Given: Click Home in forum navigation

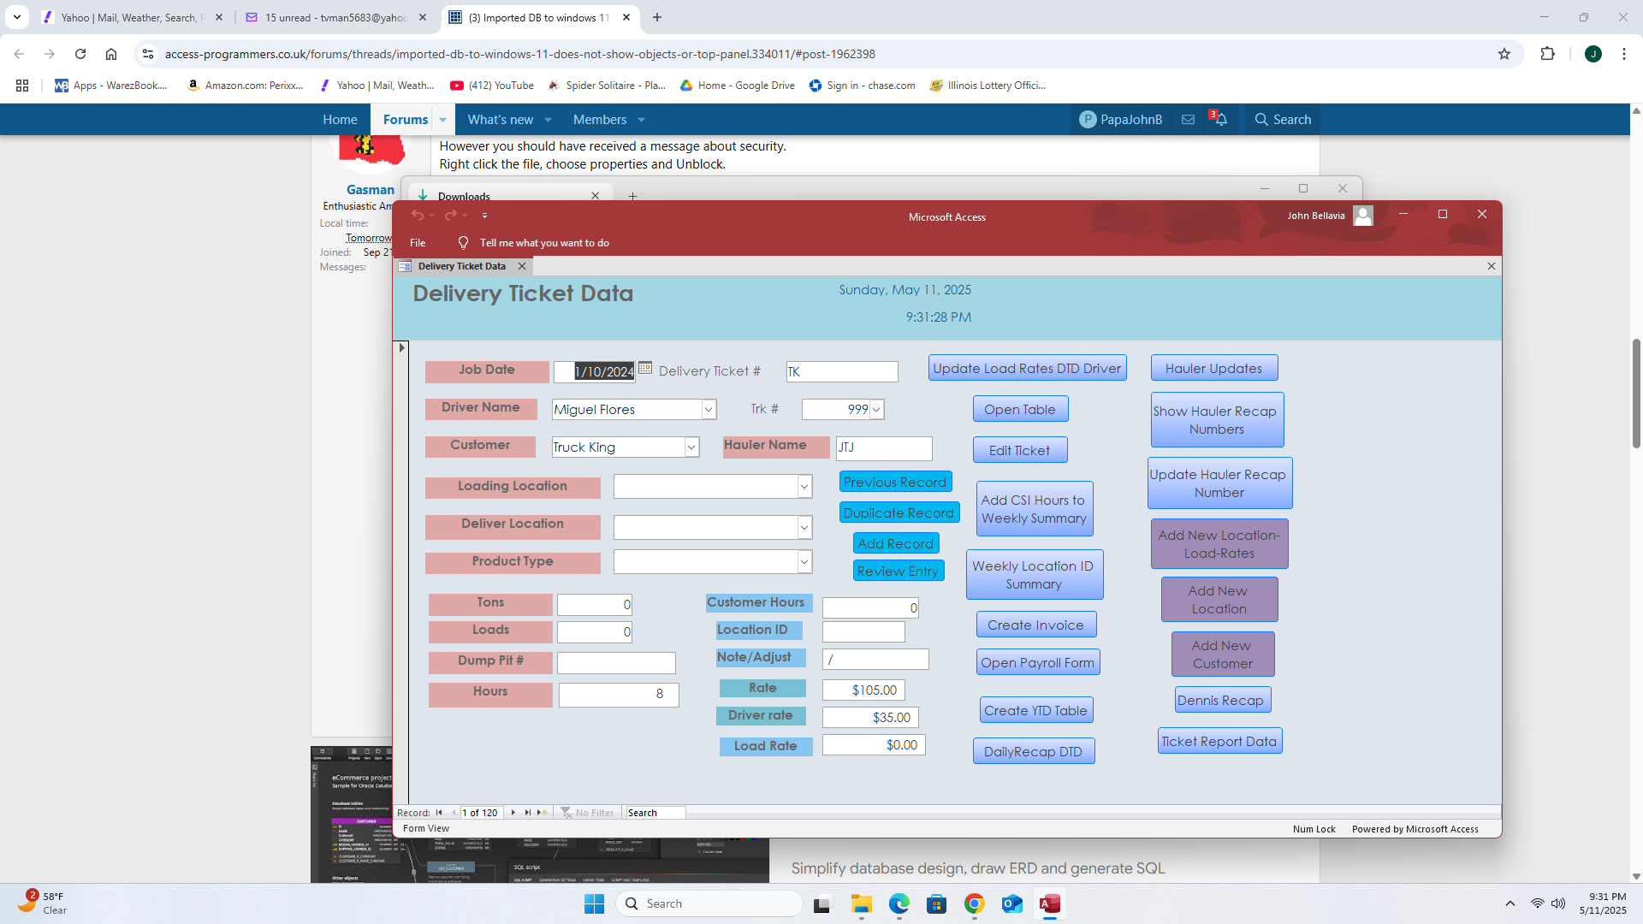Looking at the screenshot, I should [x=340, y=120].
